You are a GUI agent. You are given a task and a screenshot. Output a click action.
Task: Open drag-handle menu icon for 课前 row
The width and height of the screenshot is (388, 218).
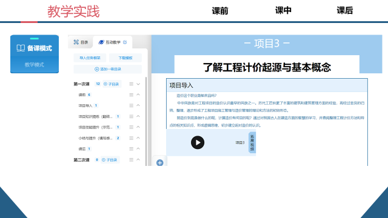131,94
